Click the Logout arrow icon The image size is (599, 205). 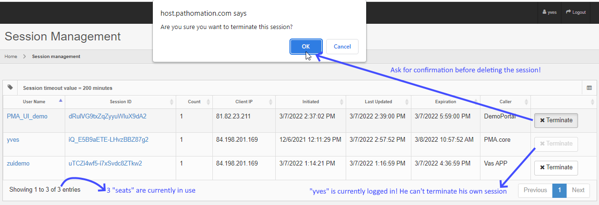point(569,12)
